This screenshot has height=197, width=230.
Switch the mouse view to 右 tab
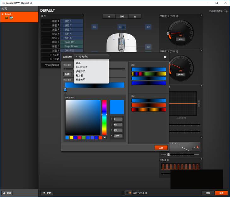tap(135, 16)
